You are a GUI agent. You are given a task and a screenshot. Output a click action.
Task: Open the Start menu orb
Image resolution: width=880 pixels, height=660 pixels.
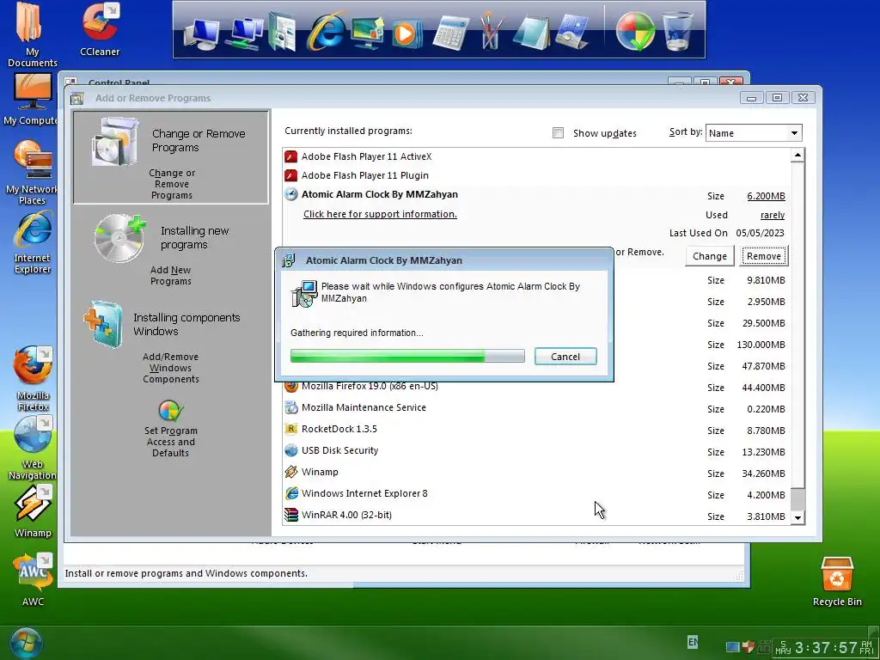25,643
